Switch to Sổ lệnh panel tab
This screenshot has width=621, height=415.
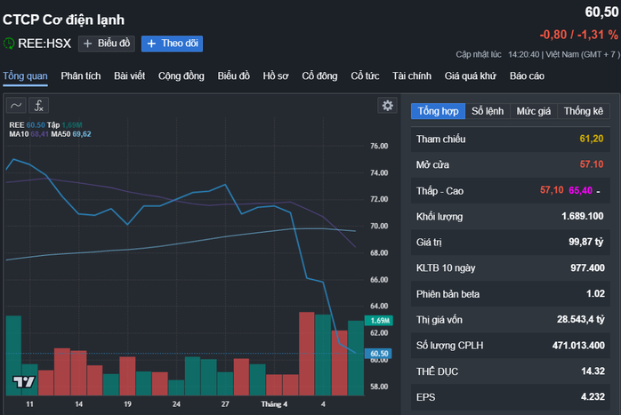[x=488, y=111]
